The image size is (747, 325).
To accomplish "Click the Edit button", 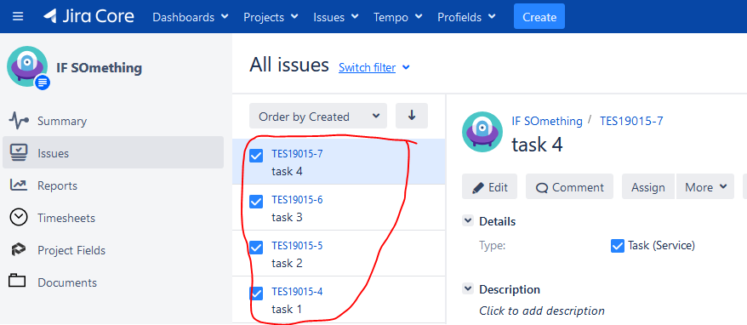I will coord(490,187).
